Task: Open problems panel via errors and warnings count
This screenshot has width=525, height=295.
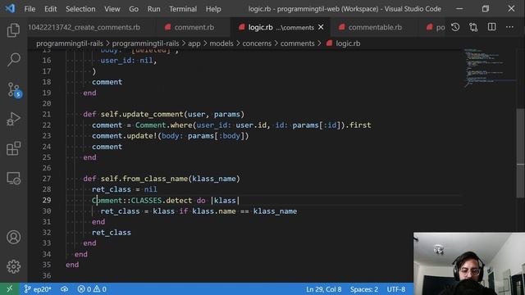Action: pos(92,289)
